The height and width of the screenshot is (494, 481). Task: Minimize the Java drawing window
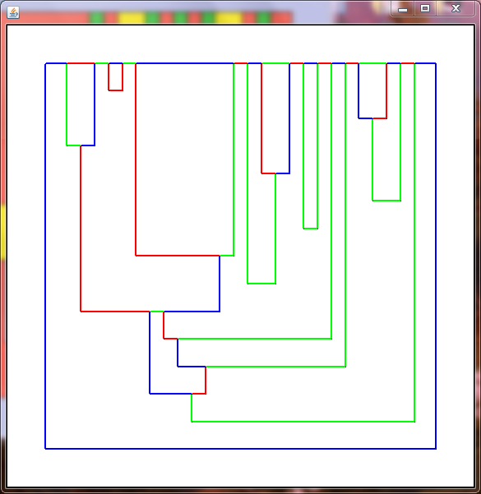click(x=403, y=9)
